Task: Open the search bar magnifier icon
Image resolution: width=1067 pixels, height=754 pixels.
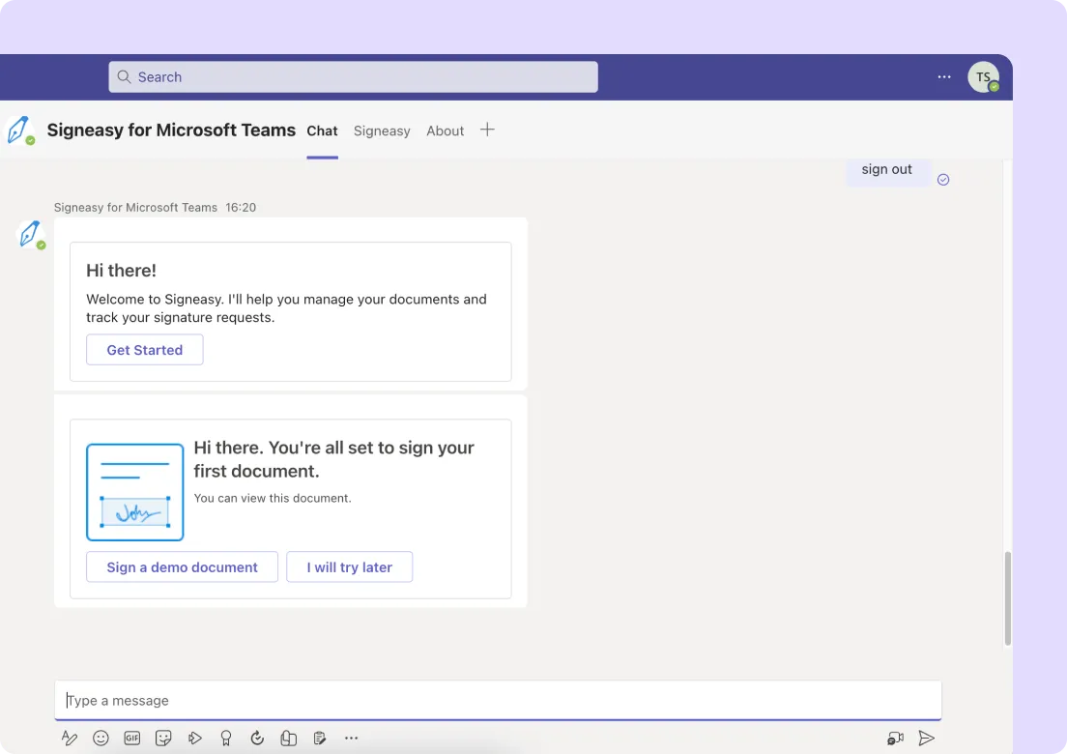Action: coord(124,76)
